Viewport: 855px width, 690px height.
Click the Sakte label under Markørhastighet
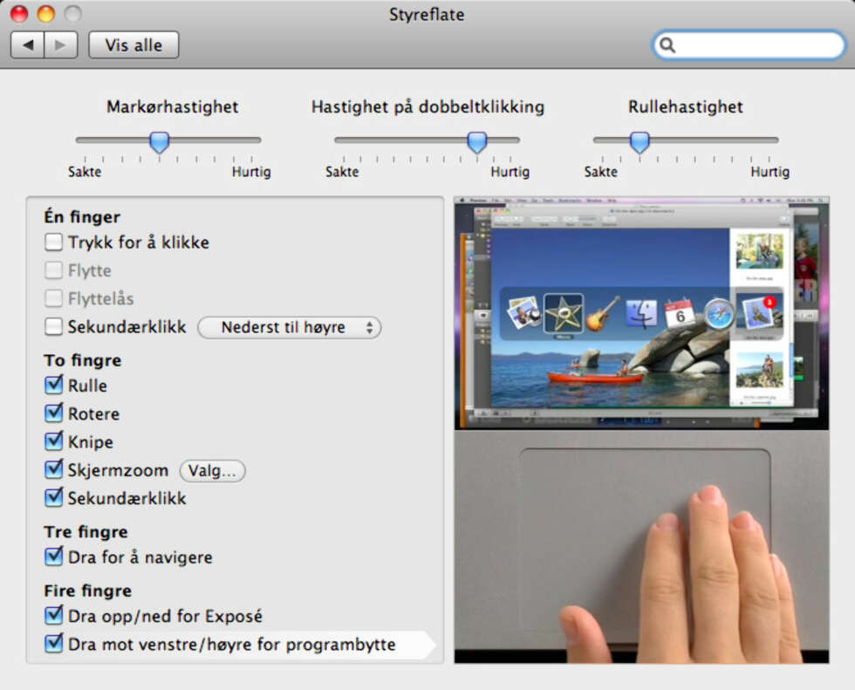tap(85, 172)
